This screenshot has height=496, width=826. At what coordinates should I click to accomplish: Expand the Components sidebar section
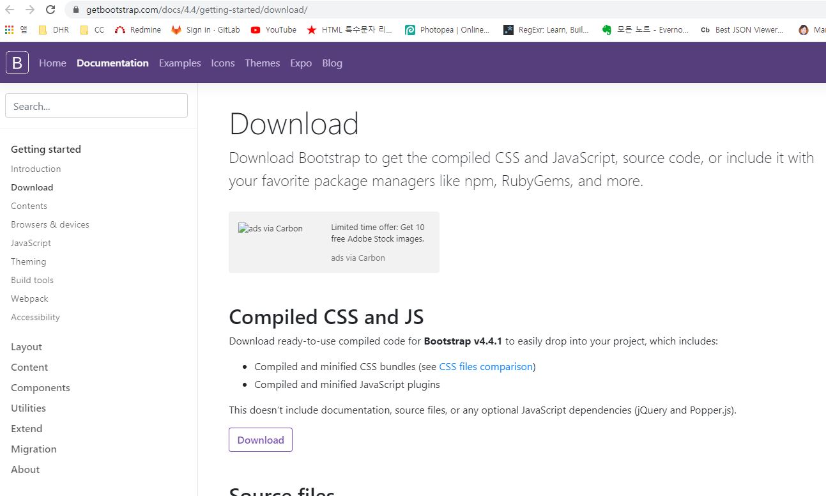coord(40,387)
